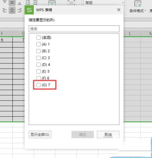The height and width of the screenshot is (158, 152).
Task: Click the greyed 确定 button
Action: coord(83,135)
